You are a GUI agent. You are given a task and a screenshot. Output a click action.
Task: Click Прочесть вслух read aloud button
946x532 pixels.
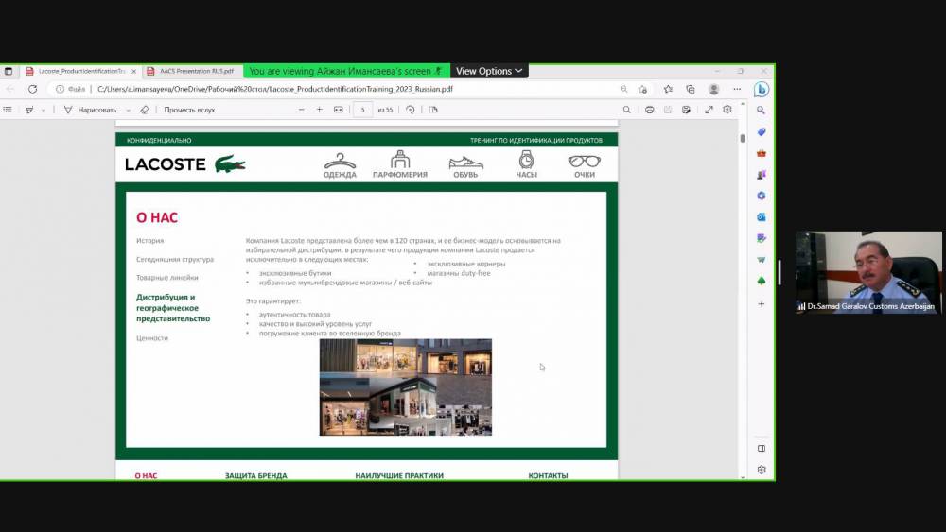tap(189, 110)
